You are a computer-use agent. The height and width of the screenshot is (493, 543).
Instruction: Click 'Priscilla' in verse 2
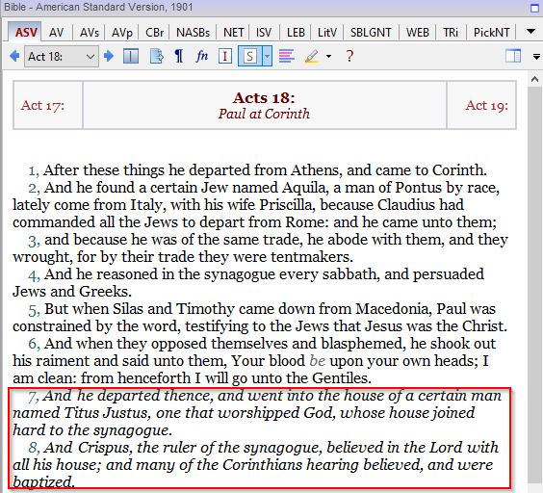[x=287, y=205]
